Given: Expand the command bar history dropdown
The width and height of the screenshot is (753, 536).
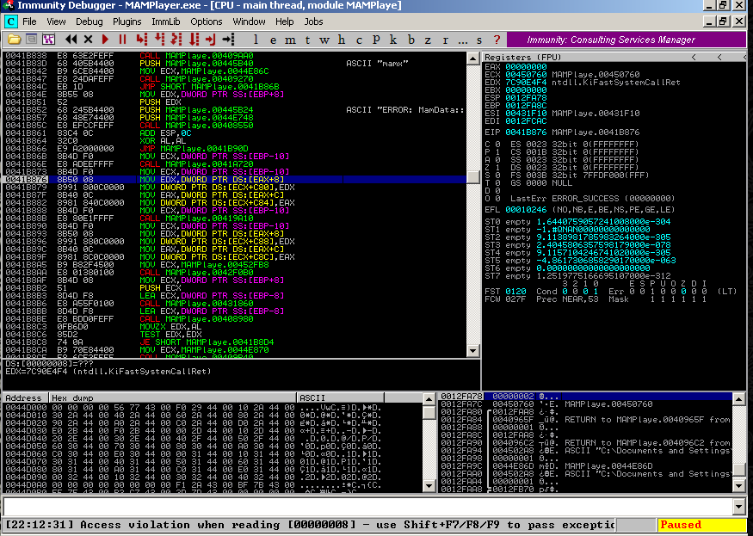Looking at the screenshot, I should [739, 506].
